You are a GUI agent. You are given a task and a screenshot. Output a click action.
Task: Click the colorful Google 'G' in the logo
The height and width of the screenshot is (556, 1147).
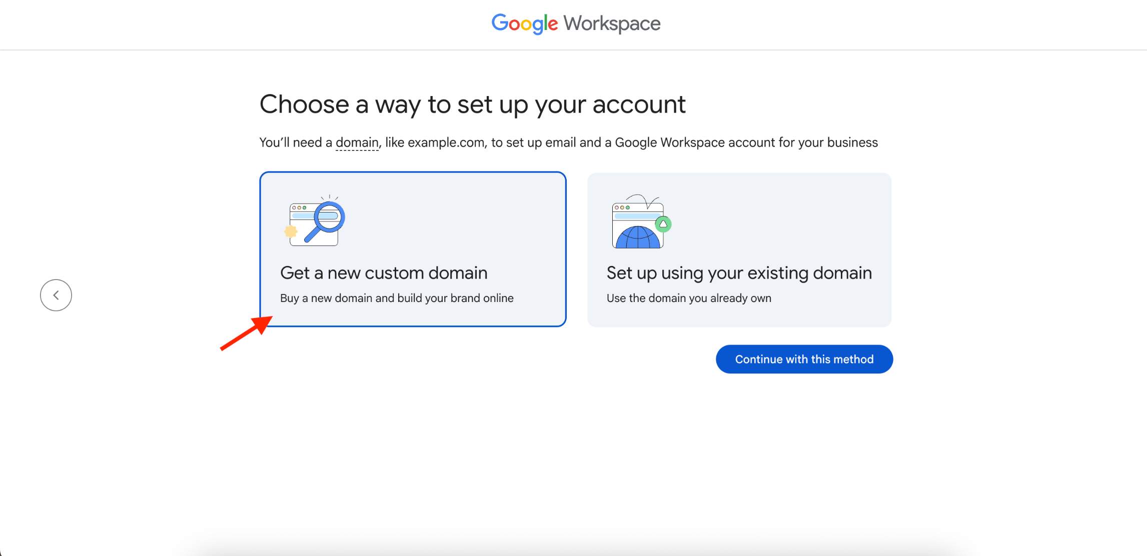click(x=500, y=23)
